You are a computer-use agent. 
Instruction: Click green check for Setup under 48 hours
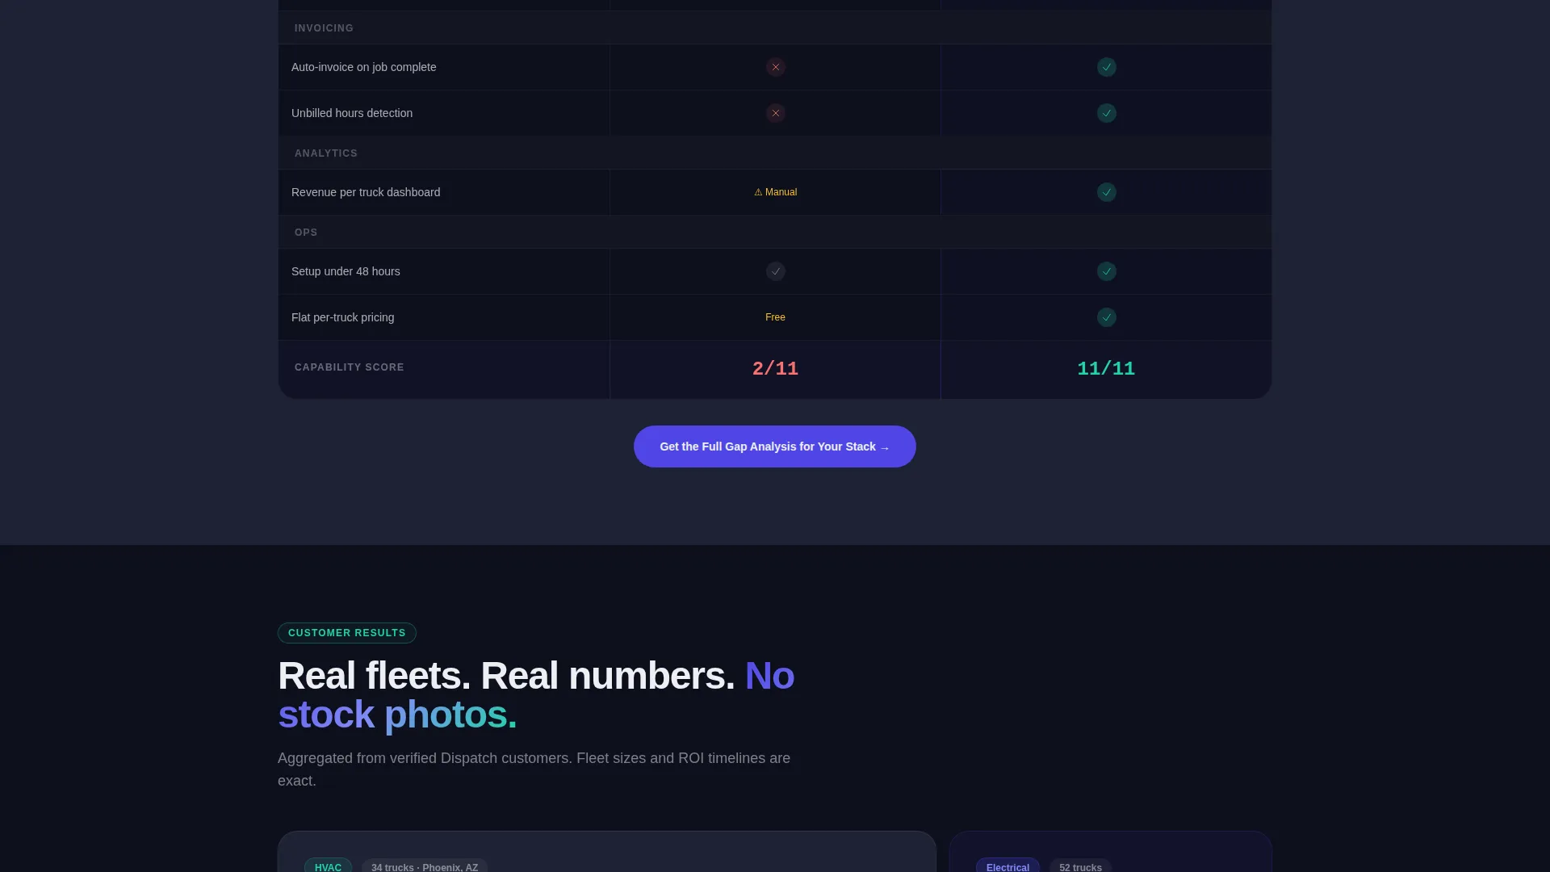(1106, 271)
